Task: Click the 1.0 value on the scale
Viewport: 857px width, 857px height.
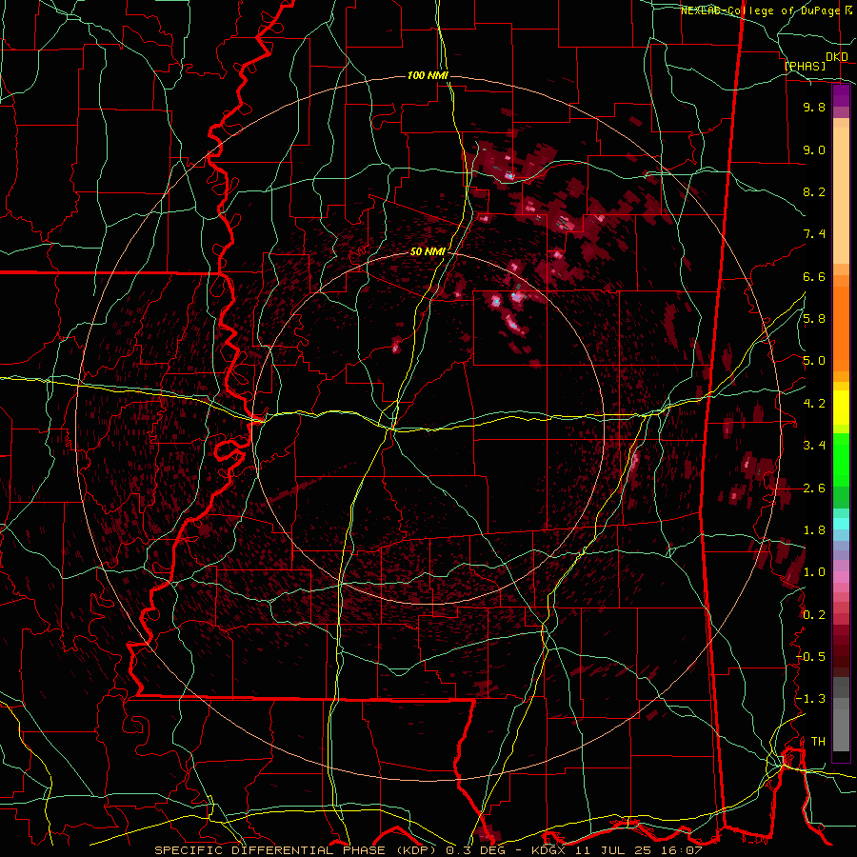Action: click(x=814, y=572)
